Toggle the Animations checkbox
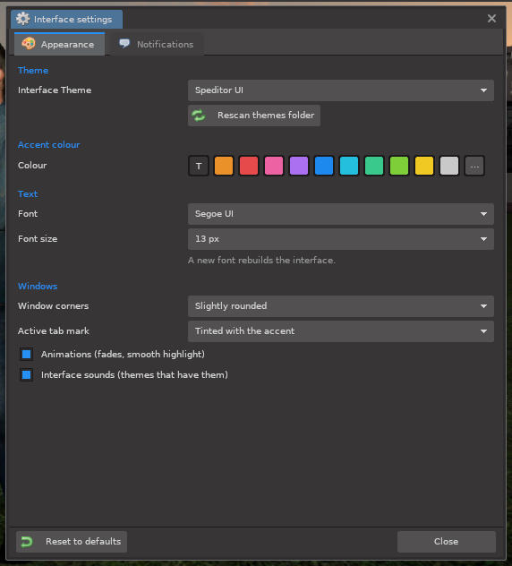 26,354
